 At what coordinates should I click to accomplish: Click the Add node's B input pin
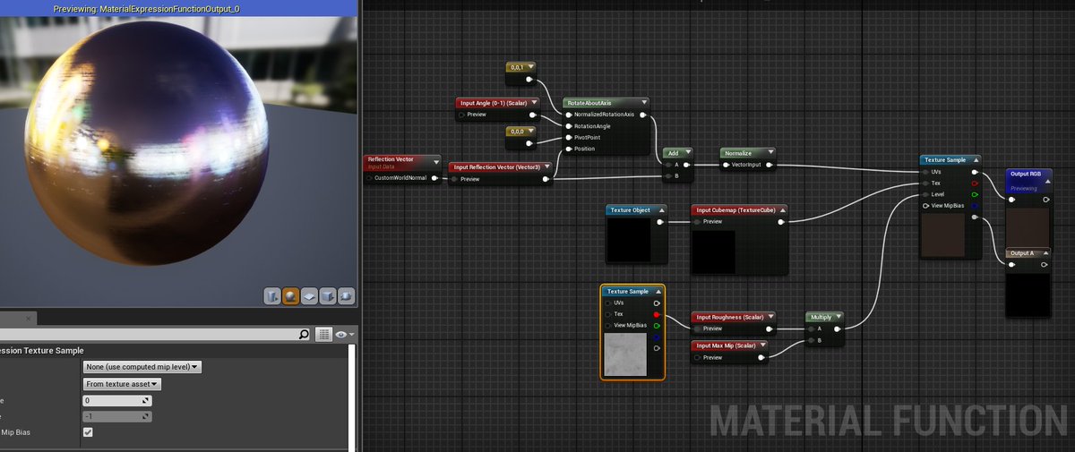(x=667, y=176)
